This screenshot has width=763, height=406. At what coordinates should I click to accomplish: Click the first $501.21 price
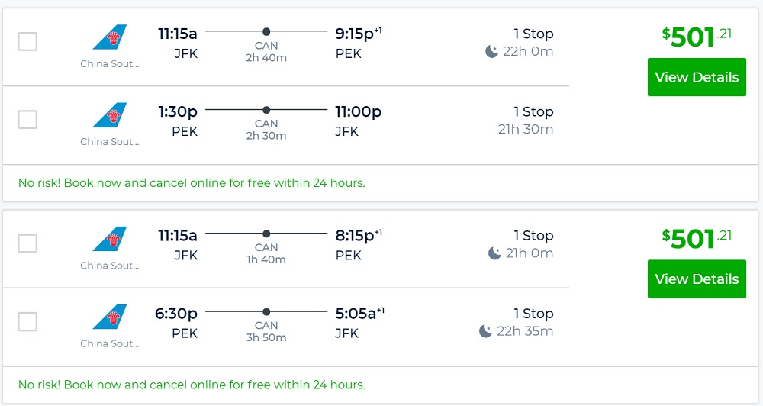point(697,36)
